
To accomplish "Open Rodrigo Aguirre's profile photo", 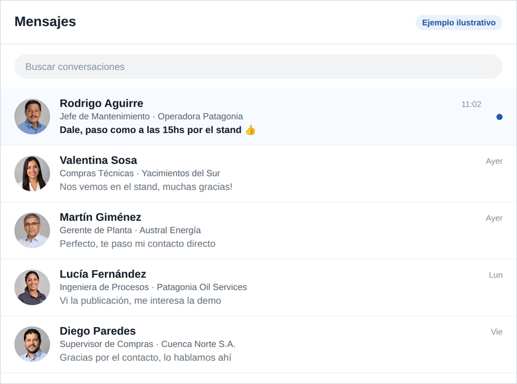I will coord(32,117).
